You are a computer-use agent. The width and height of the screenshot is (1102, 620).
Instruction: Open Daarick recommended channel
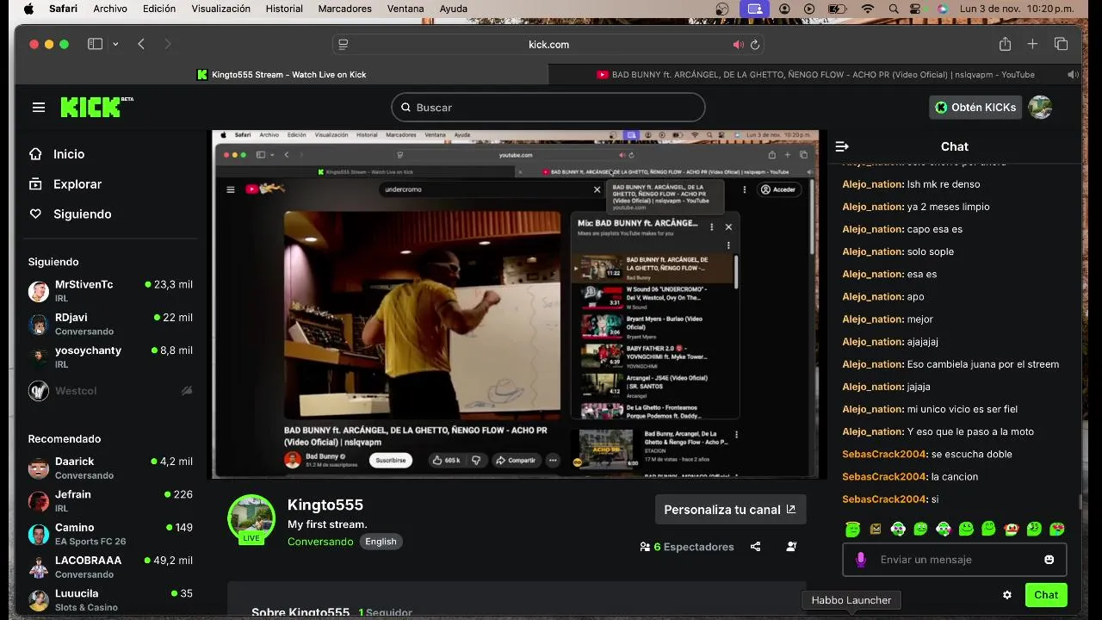[110, 468]
